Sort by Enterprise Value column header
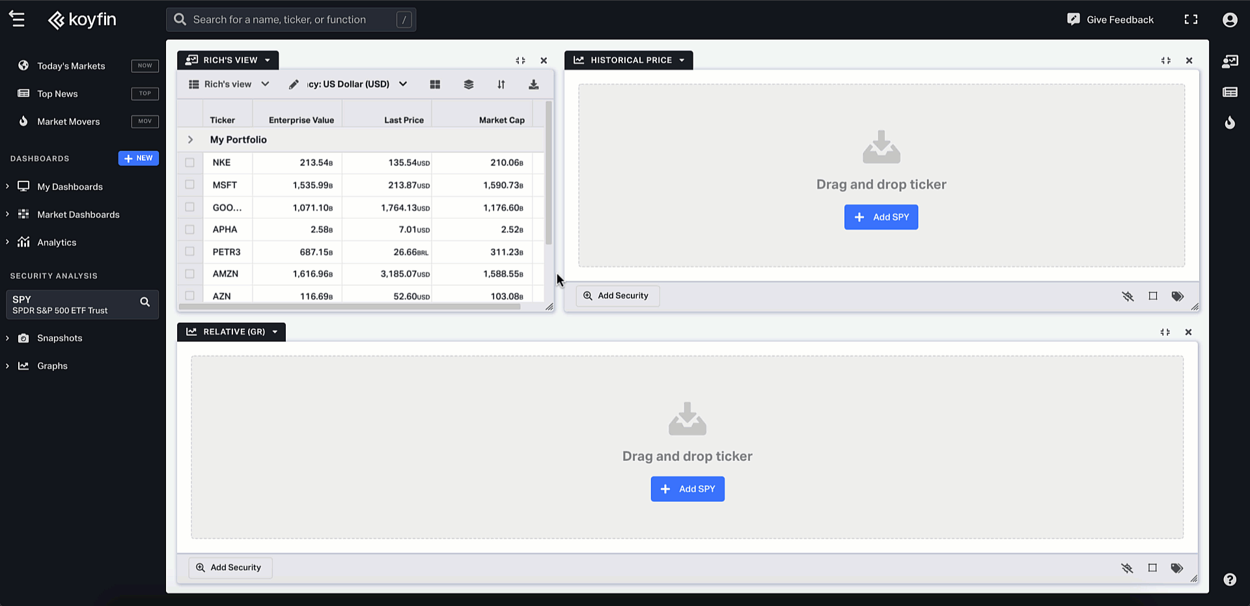The height and width of the screenshot is (606, 1250). (301, 120)
